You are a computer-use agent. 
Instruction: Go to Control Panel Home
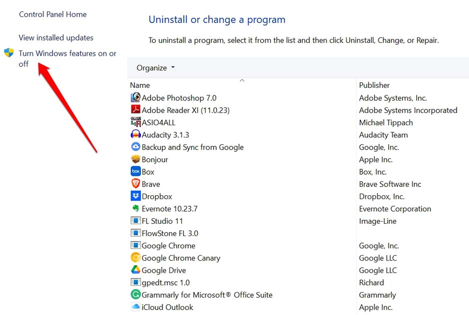[x=52, y=14]
